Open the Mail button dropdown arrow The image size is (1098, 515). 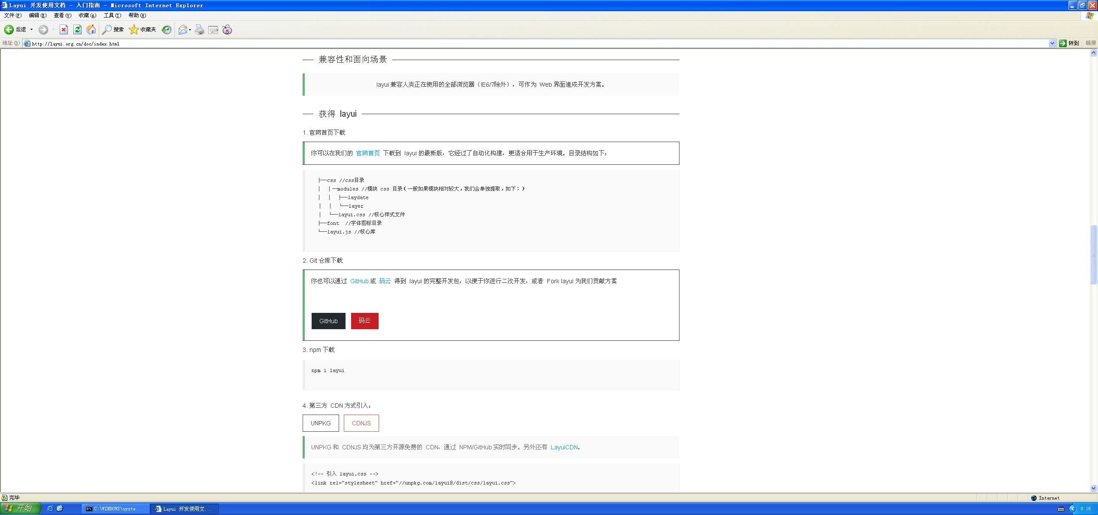pos(190,30)
